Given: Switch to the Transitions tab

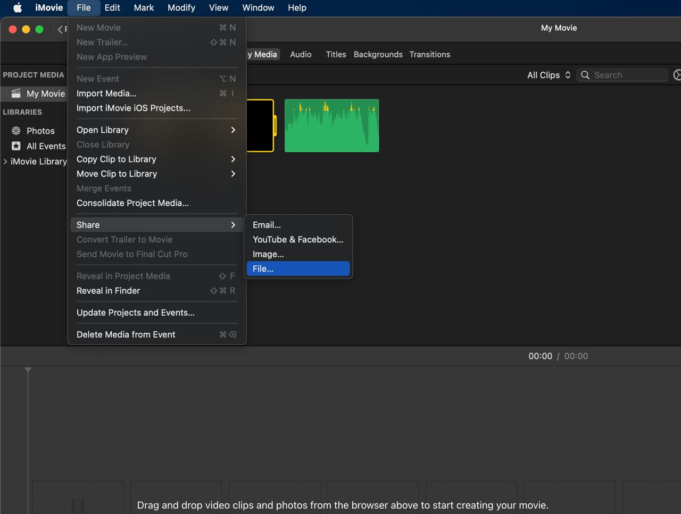Looking at the screenshot, I should tap(429, 54).
